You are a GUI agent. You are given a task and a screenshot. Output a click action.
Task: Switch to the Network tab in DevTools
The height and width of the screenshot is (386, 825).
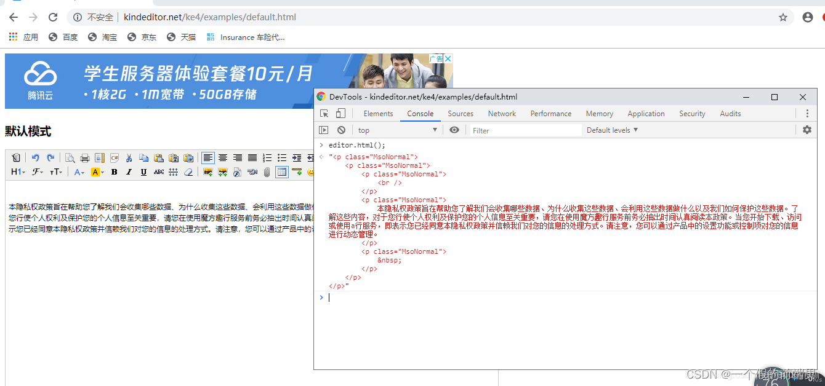(x=502, y=113)
